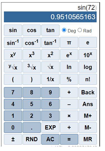Select the Deg radio button

coord(64,30)
